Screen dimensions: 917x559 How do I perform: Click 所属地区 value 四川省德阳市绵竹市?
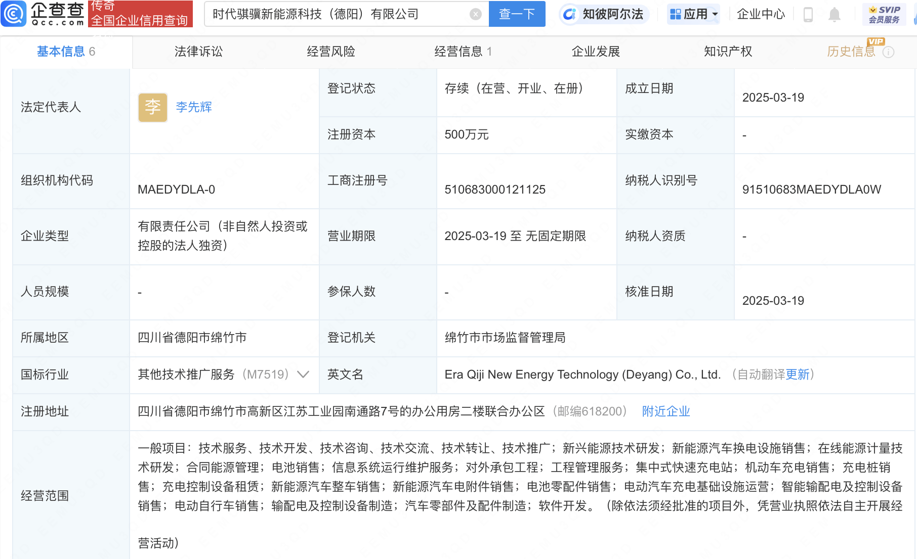coord(192,338)
